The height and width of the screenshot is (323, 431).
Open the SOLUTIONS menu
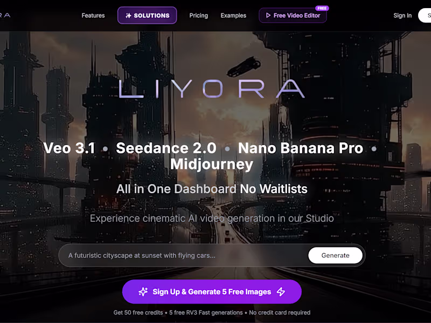tap(147, 16)
